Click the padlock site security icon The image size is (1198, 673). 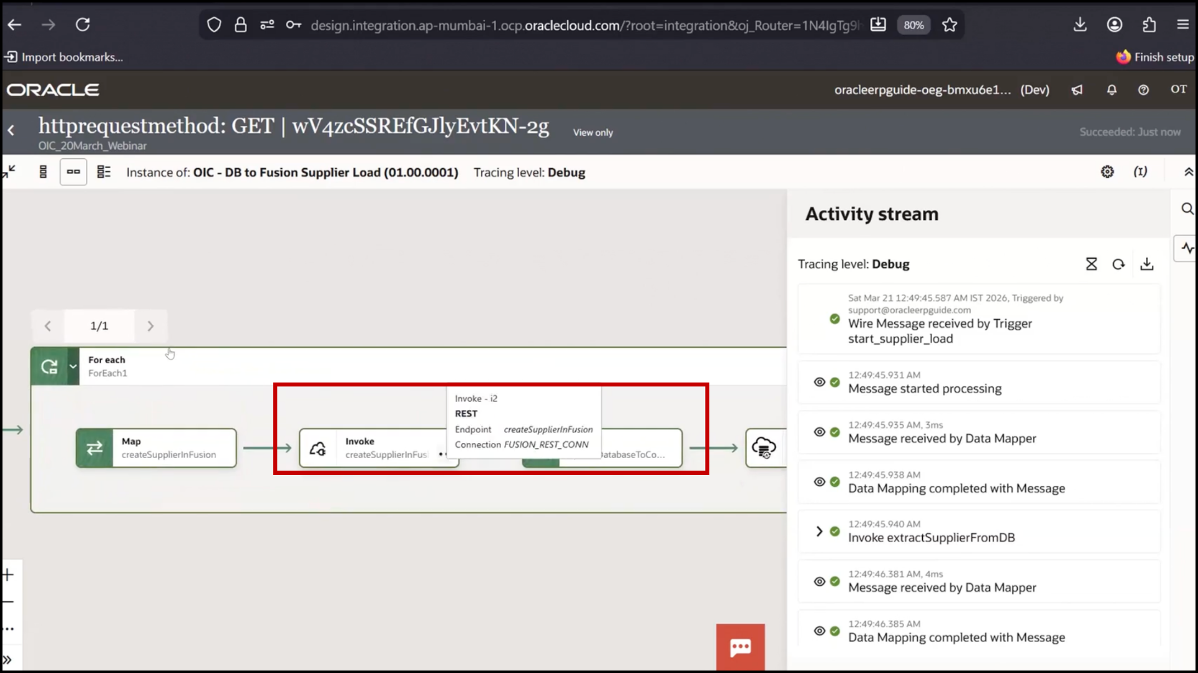point(240,25)
